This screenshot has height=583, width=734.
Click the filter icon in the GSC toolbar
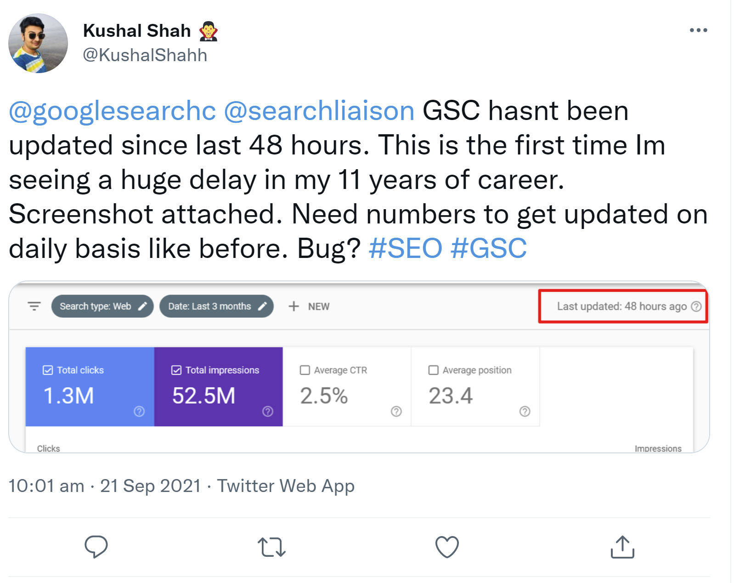pyautogui.click(x=34, y=306)
